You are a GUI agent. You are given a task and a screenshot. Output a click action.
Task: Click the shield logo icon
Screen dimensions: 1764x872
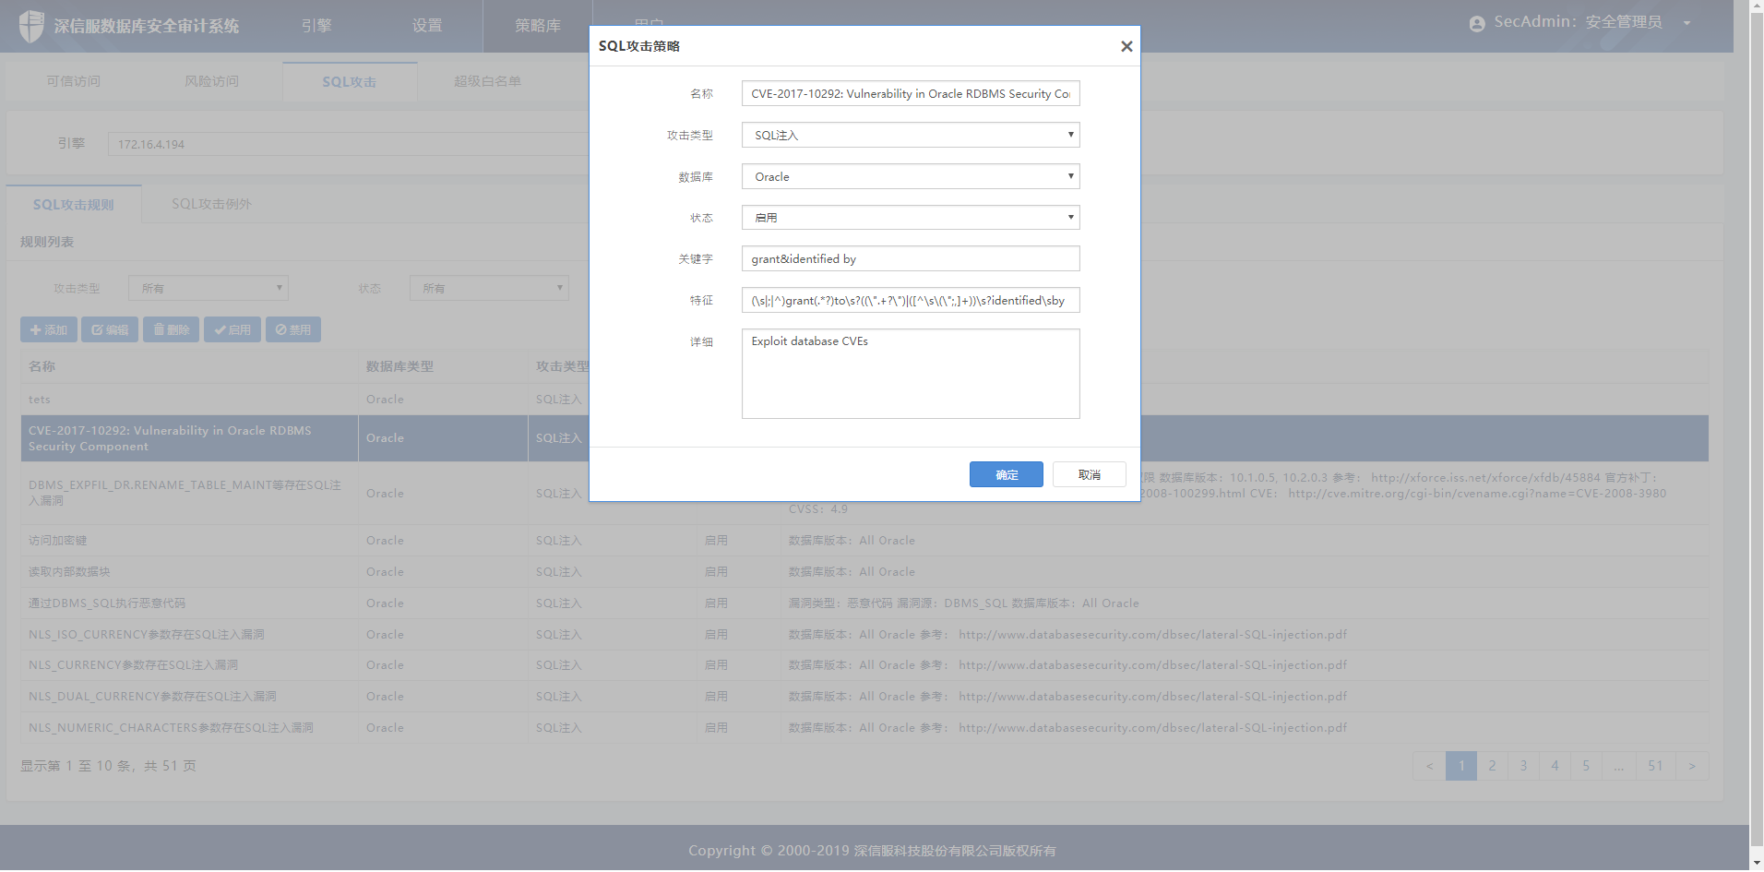pos(31,26)
